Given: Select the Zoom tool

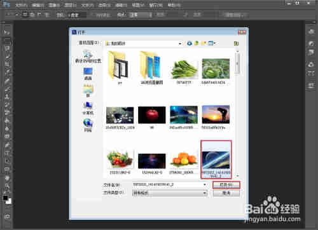Looking at the screenshot, I should point(7,186).
